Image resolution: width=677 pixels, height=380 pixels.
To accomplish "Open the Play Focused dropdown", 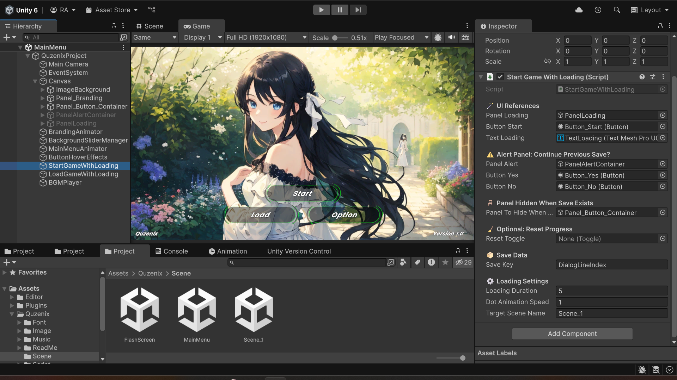I will [x=401, y=37].
